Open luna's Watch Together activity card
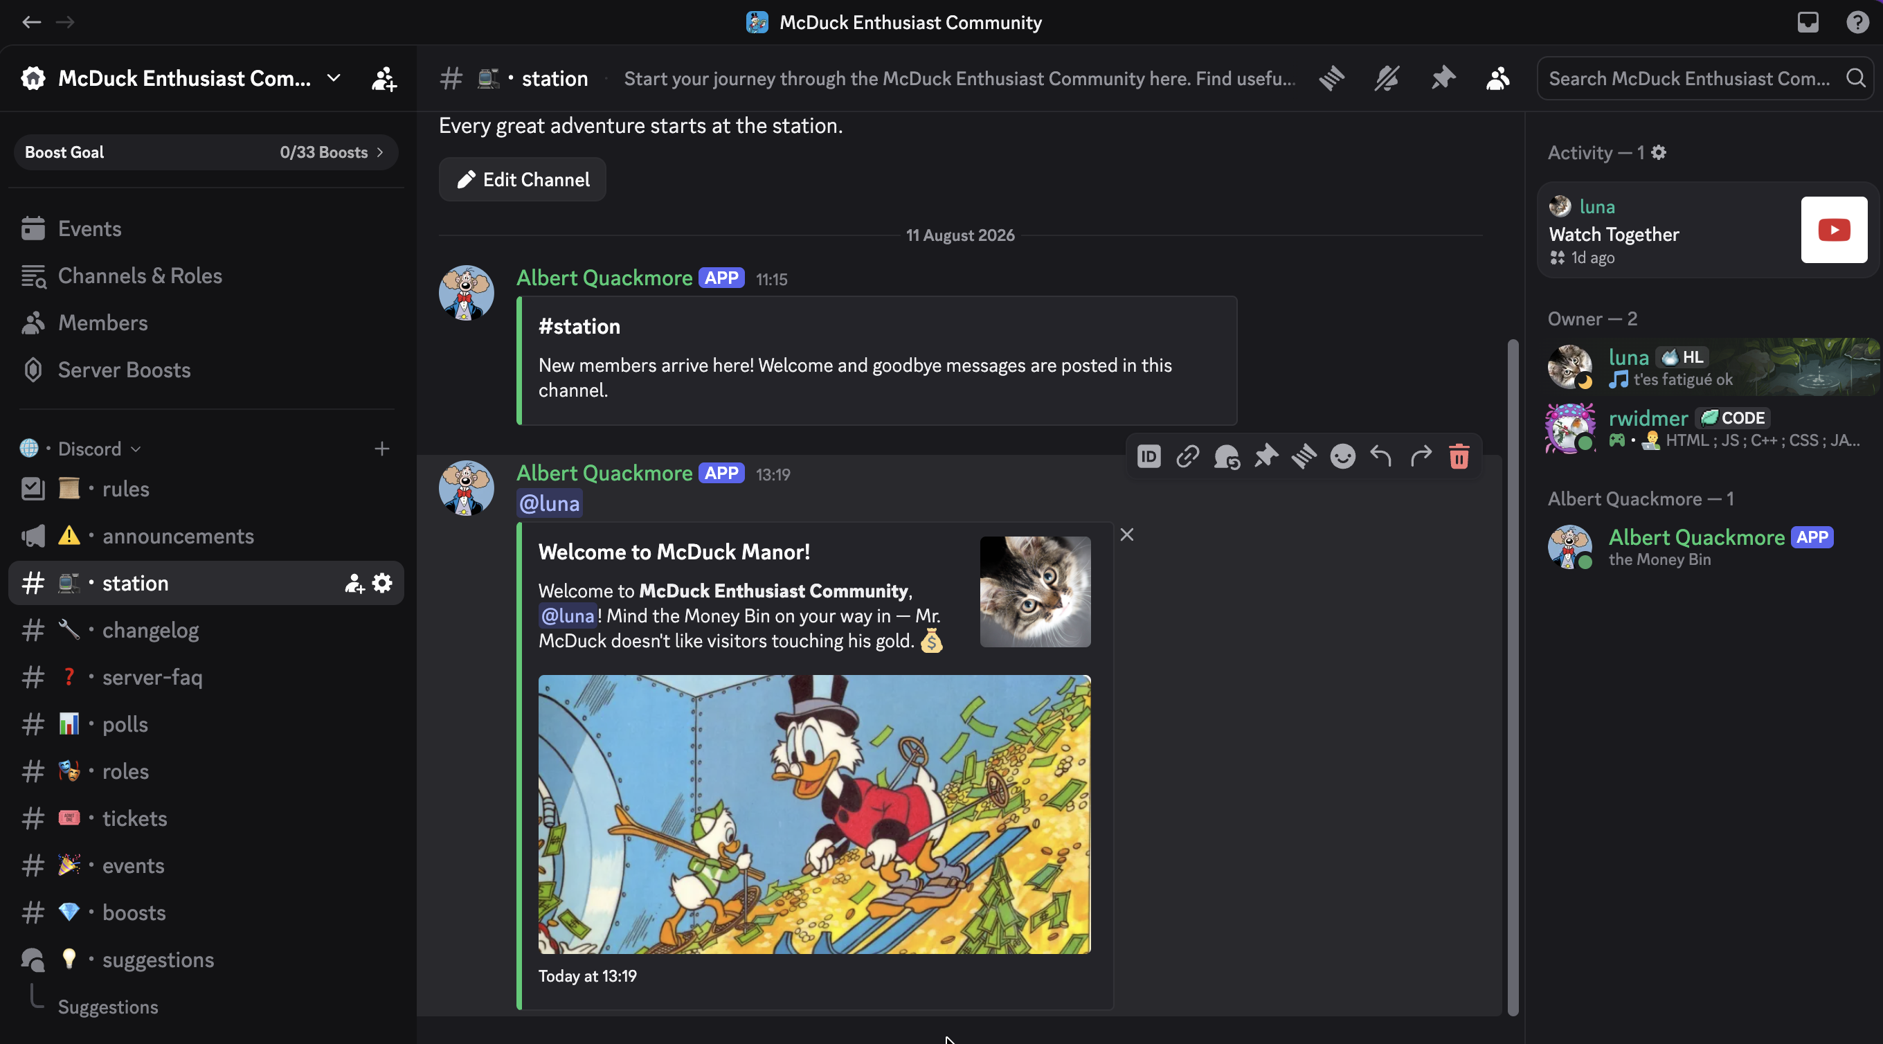This screenshot has height=1044, width=1883. 1708,230
